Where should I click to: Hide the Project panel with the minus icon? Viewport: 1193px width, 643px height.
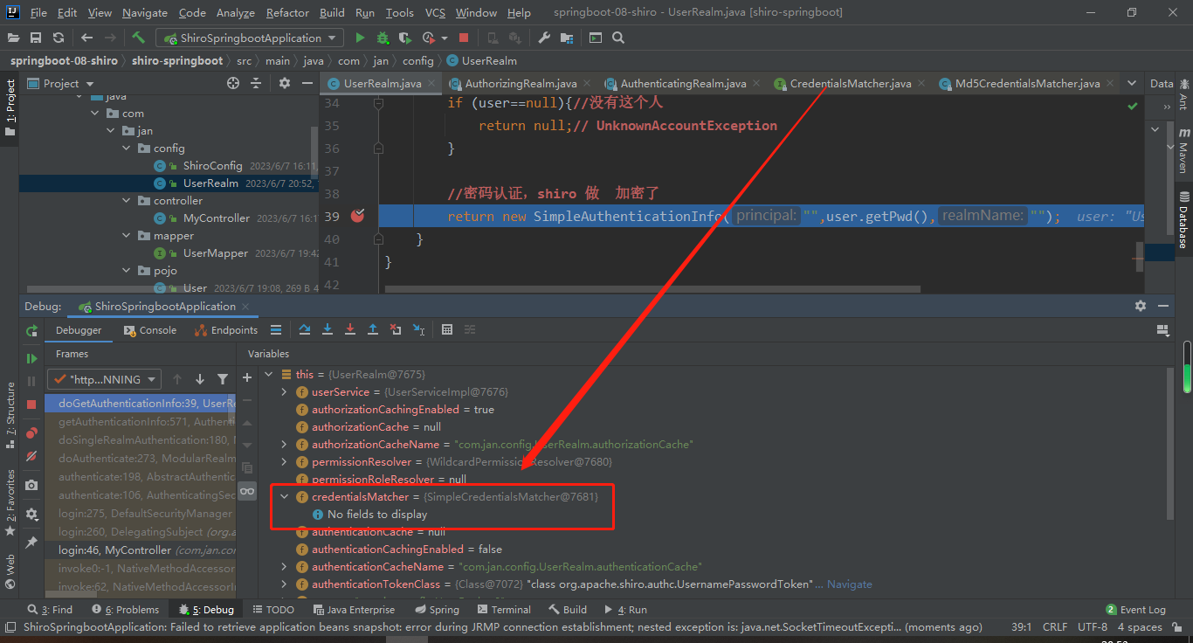click(307, 83)
